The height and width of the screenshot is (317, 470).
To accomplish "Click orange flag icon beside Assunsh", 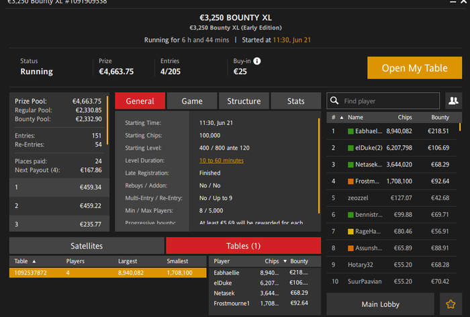I will click(x=350, y=248).
